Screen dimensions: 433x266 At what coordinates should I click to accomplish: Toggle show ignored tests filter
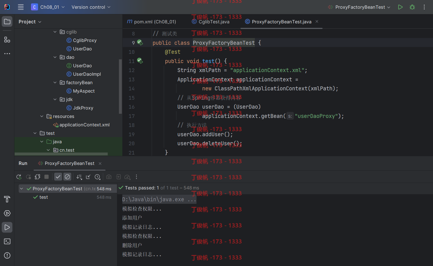(x=67, y=177)
